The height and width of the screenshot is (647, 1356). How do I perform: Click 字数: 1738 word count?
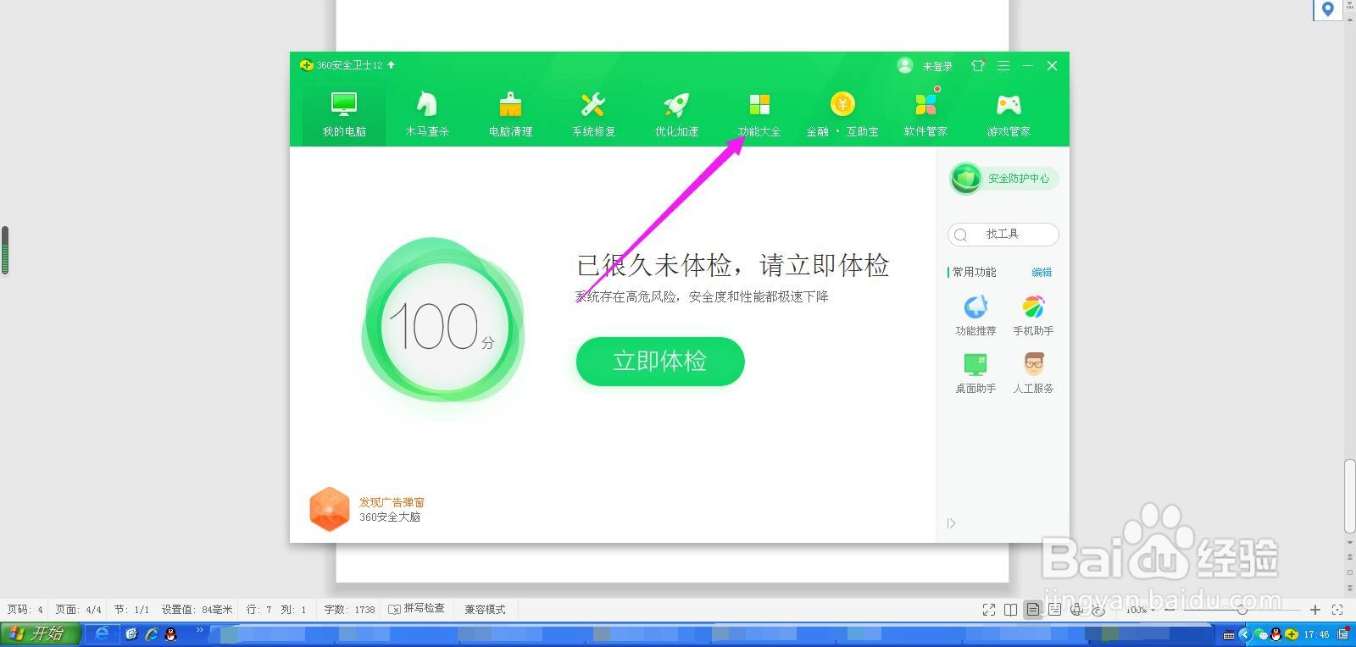coord(349,610)
